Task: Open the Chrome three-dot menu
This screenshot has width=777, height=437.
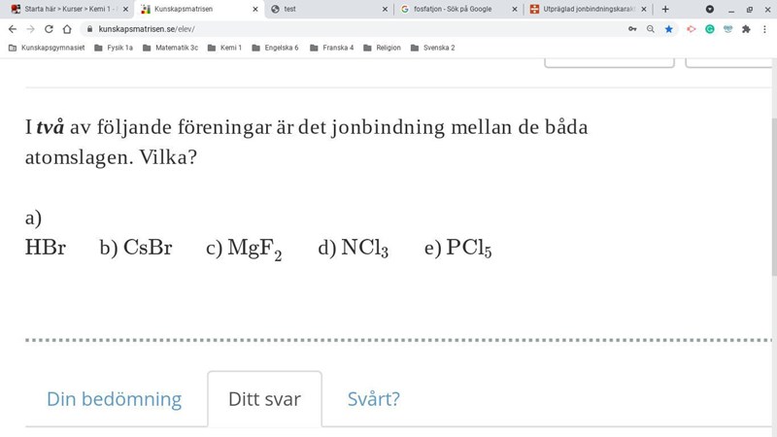Action: click(x=764, y=29)
